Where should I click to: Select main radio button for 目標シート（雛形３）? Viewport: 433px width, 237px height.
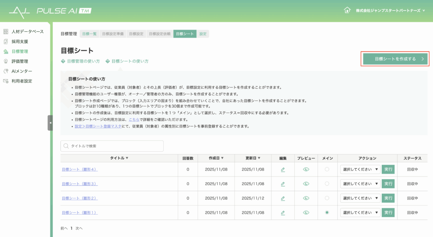pos(327,184)
